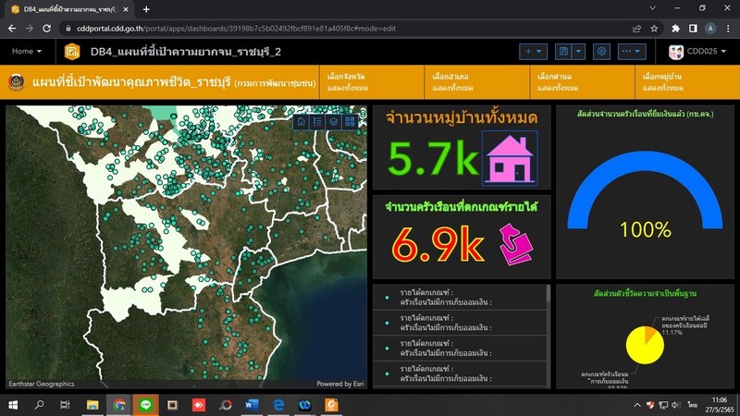Open Windows Start menu
This screenshot has height=416, width=740.
(x=13, y=405)
